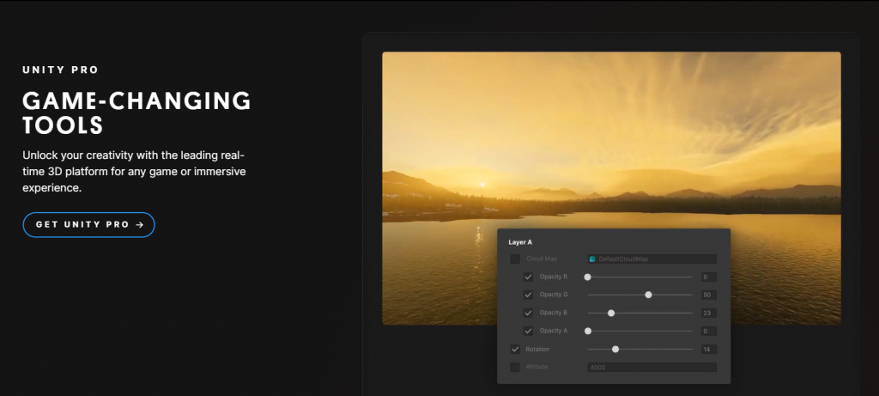Click the Rotation value field showing 14

pos(708,349)
